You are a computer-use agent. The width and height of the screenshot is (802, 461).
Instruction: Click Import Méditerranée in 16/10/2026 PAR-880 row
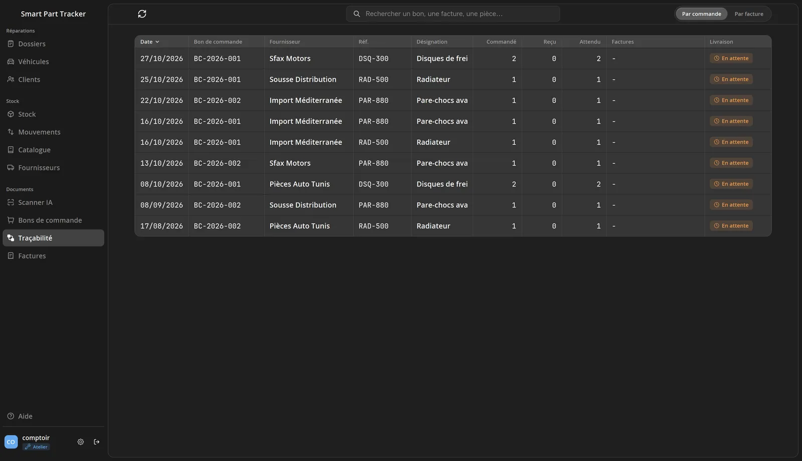pos(306,121)
